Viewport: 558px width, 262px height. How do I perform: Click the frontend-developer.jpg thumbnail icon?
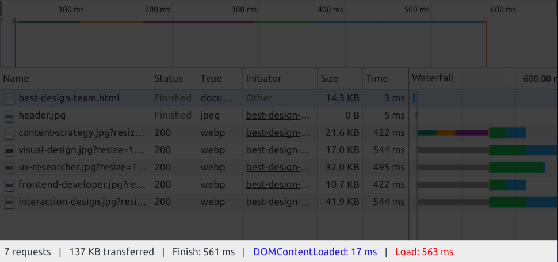pos(9,185)
